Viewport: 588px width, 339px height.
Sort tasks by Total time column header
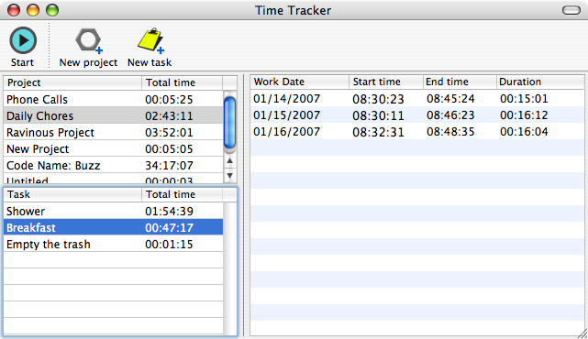tap(183, 194)
